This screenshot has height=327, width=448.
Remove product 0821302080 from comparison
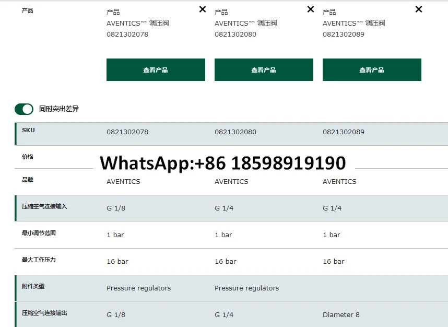tap(311, 9)
